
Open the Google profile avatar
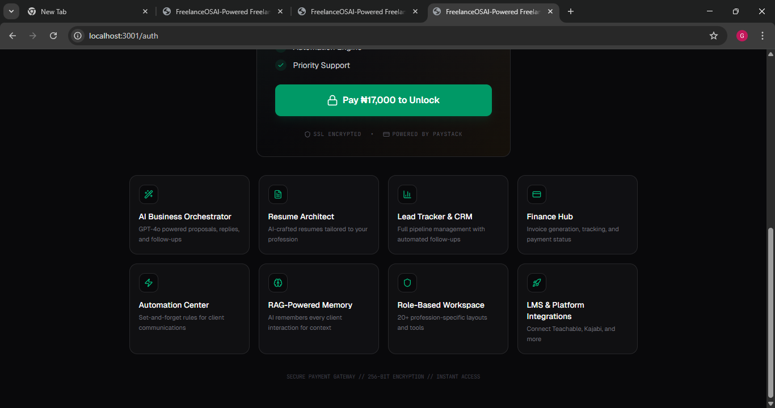coord(742,36)
